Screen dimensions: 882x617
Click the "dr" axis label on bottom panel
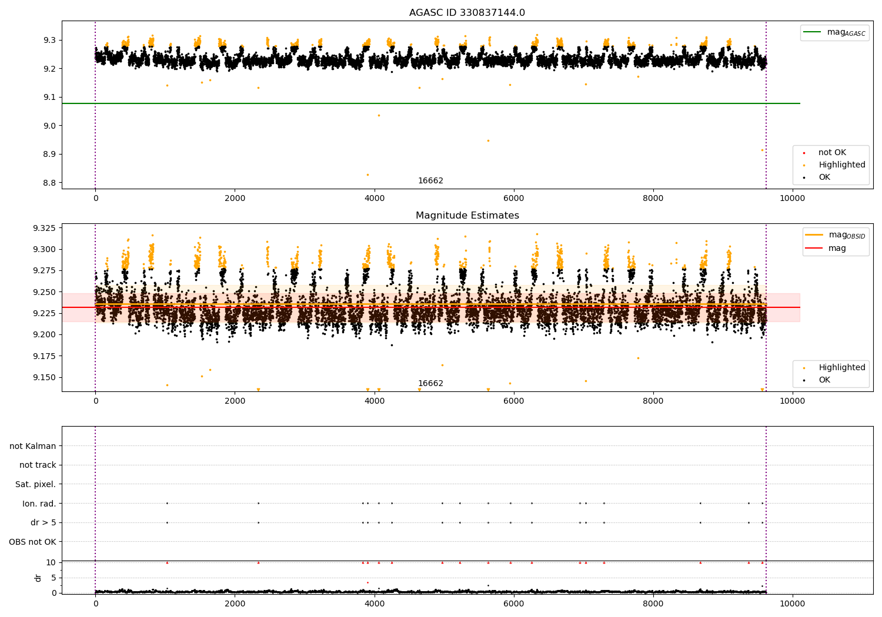coord(38,578)
